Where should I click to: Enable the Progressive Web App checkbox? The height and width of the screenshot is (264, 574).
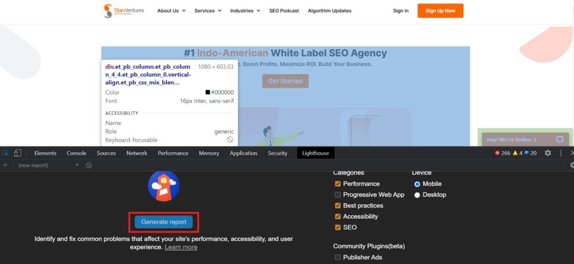[337, 195]
